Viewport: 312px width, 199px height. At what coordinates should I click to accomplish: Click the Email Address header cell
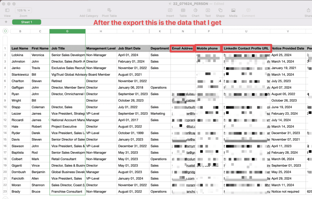pyautogui.click(x=183, y=49)
